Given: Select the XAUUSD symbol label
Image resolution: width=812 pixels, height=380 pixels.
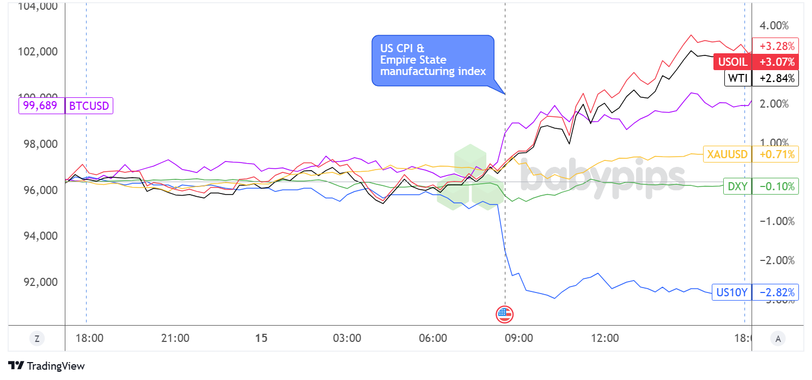Looking at the screenshot, I should point(727,154).
